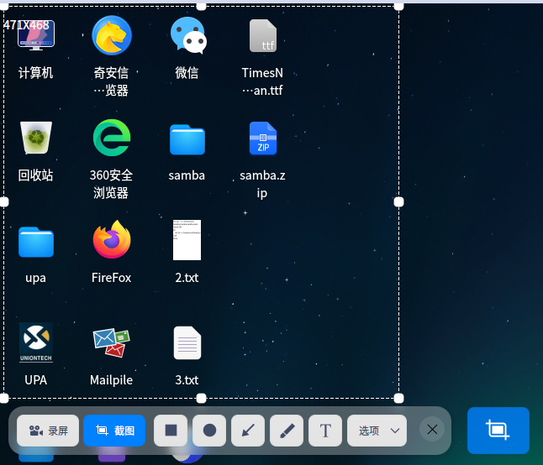Click the selection's right-middle handle
Viewport: 543px width, 465px height.
click(x=399, y=202)
